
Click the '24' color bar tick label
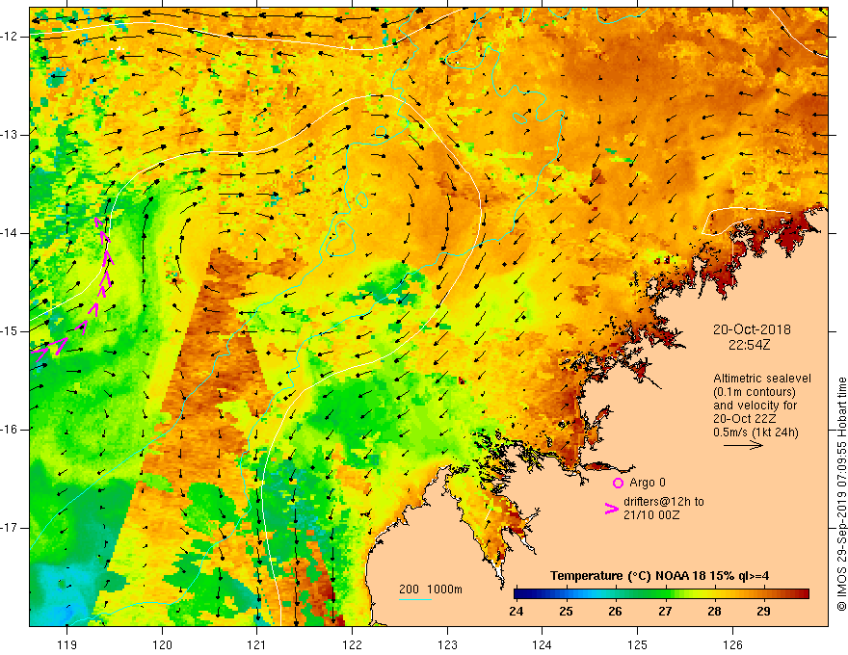pos(516,612)
